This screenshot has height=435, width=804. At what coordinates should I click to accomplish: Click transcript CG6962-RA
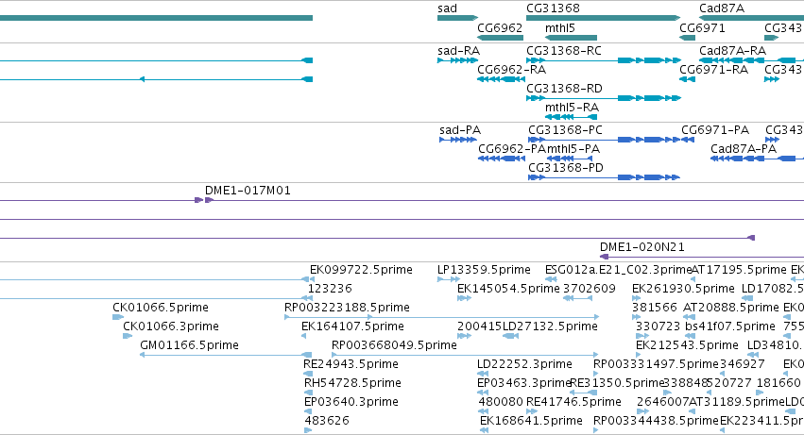coord(511,70)
